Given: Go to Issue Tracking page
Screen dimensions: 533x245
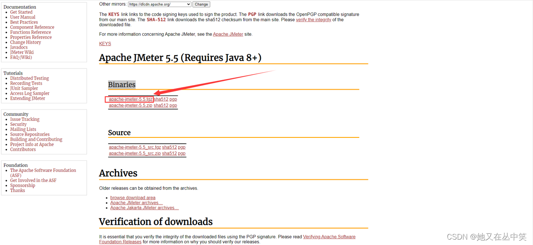Looking at the screenshot, I should coord(25,119).
